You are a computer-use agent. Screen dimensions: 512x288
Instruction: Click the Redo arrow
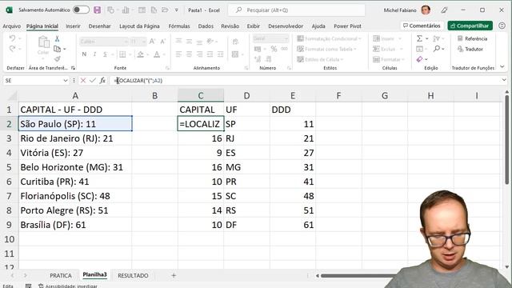[x=13, y=49]
